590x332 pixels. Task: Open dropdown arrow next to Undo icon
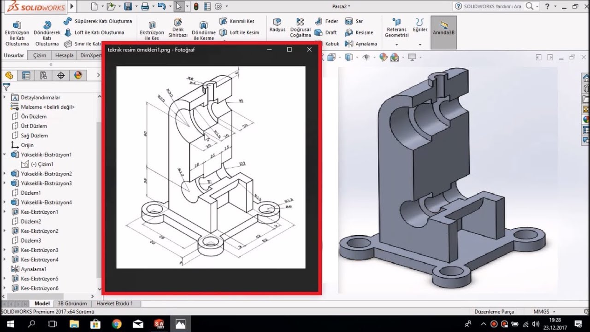(x=169, y=6)
